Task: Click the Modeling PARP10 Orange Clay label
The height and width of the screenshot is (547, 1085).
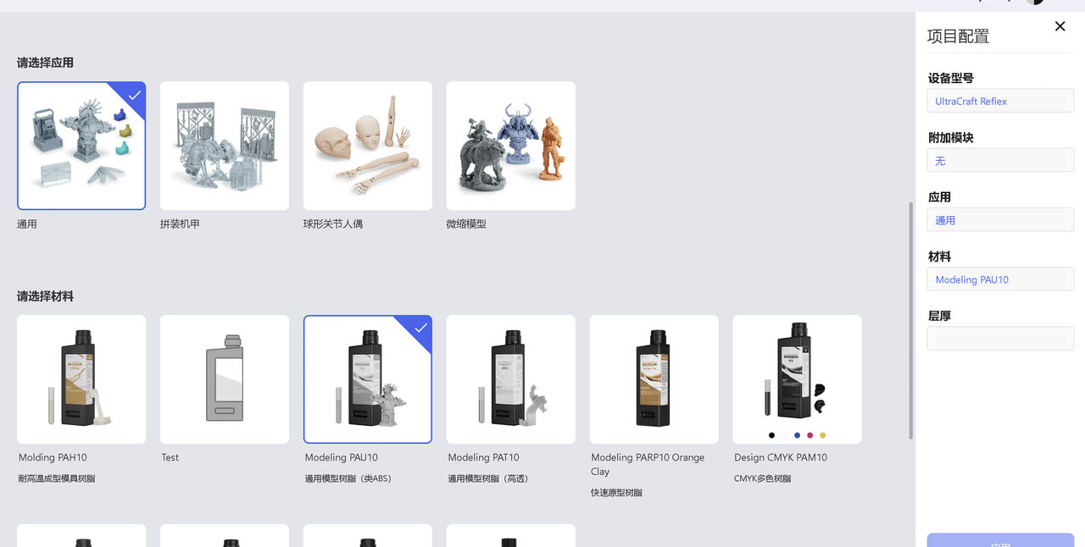Action: [648, 464]
